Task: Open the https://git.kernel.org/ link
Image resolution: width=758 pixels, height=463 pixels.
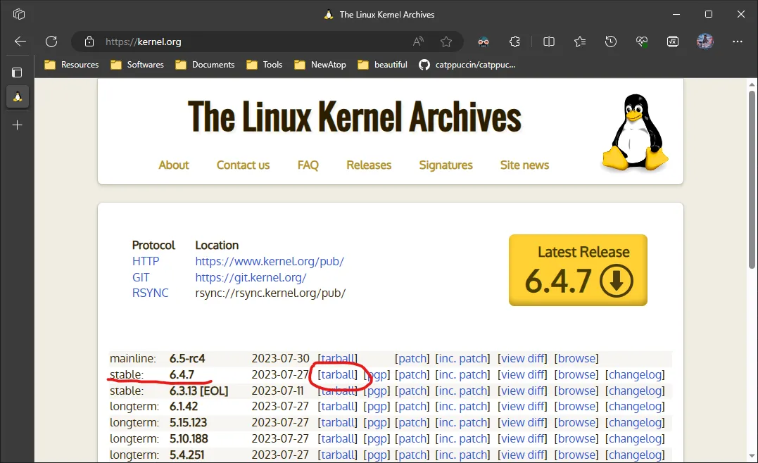Action: point(251,277)
